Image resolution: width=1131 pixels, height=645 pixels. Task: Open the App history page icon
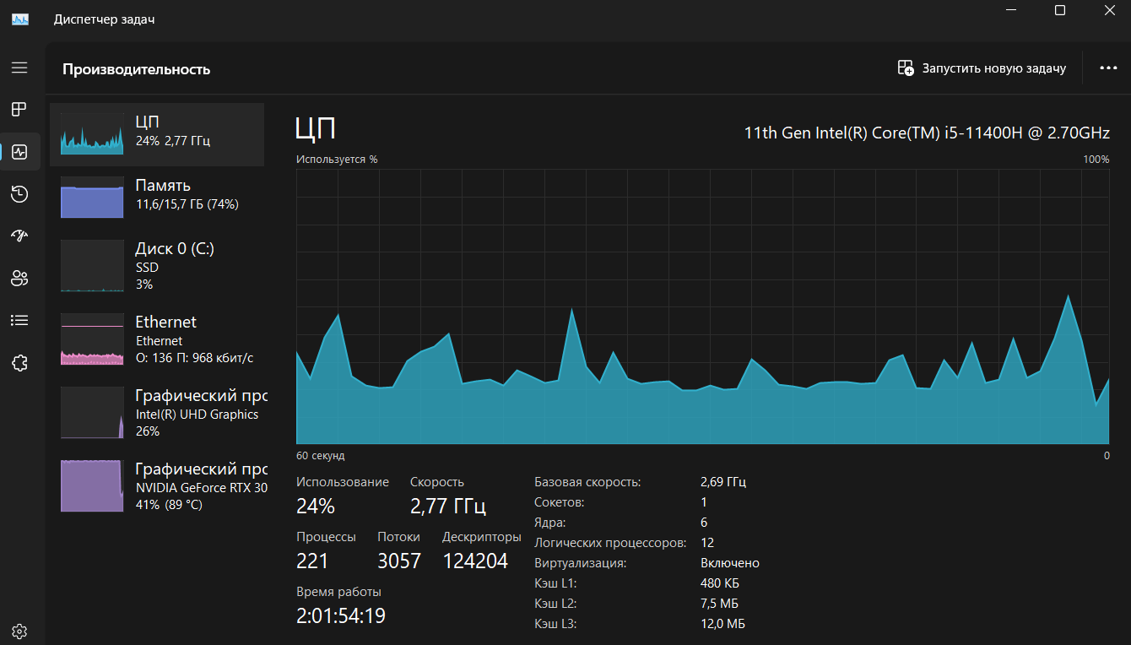click(19, 194)
